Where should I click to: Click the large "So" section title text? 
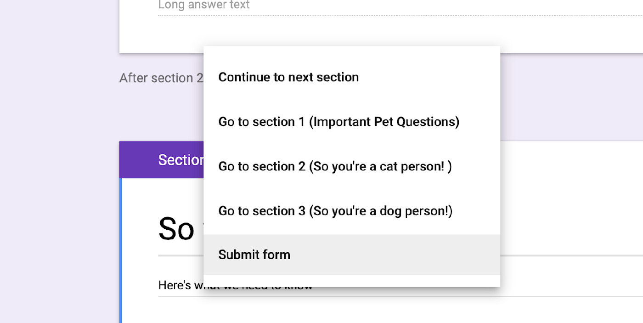coord(176,229)
